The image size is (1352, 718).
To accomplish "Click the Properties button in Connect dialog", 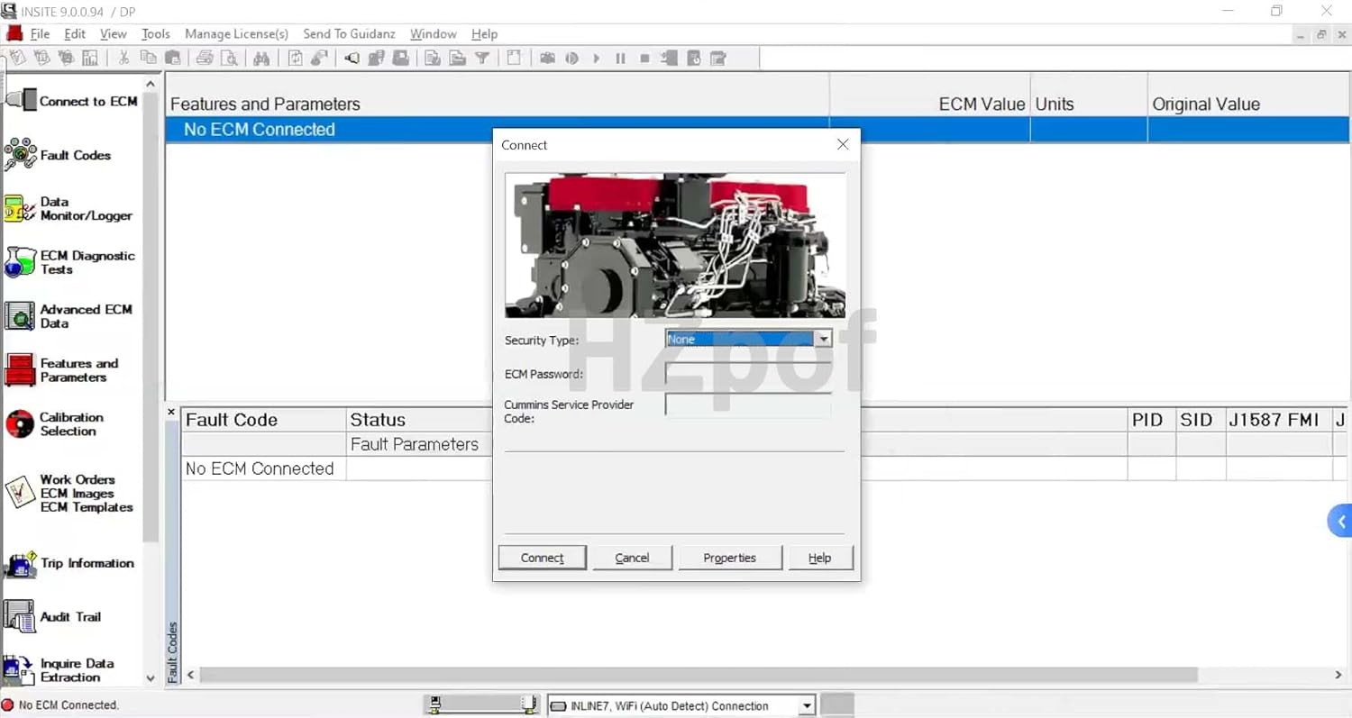I will pyautogui.click(x=729, y=558).
